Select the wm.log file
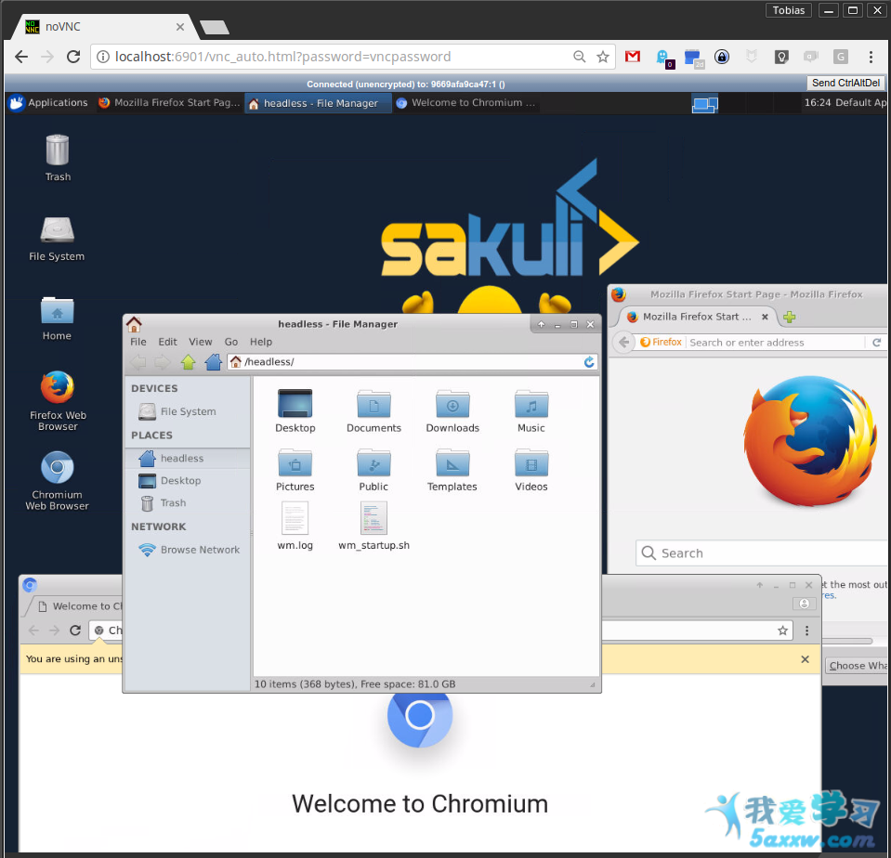Viewport: 891px width, 858px height. click(295, 526)
